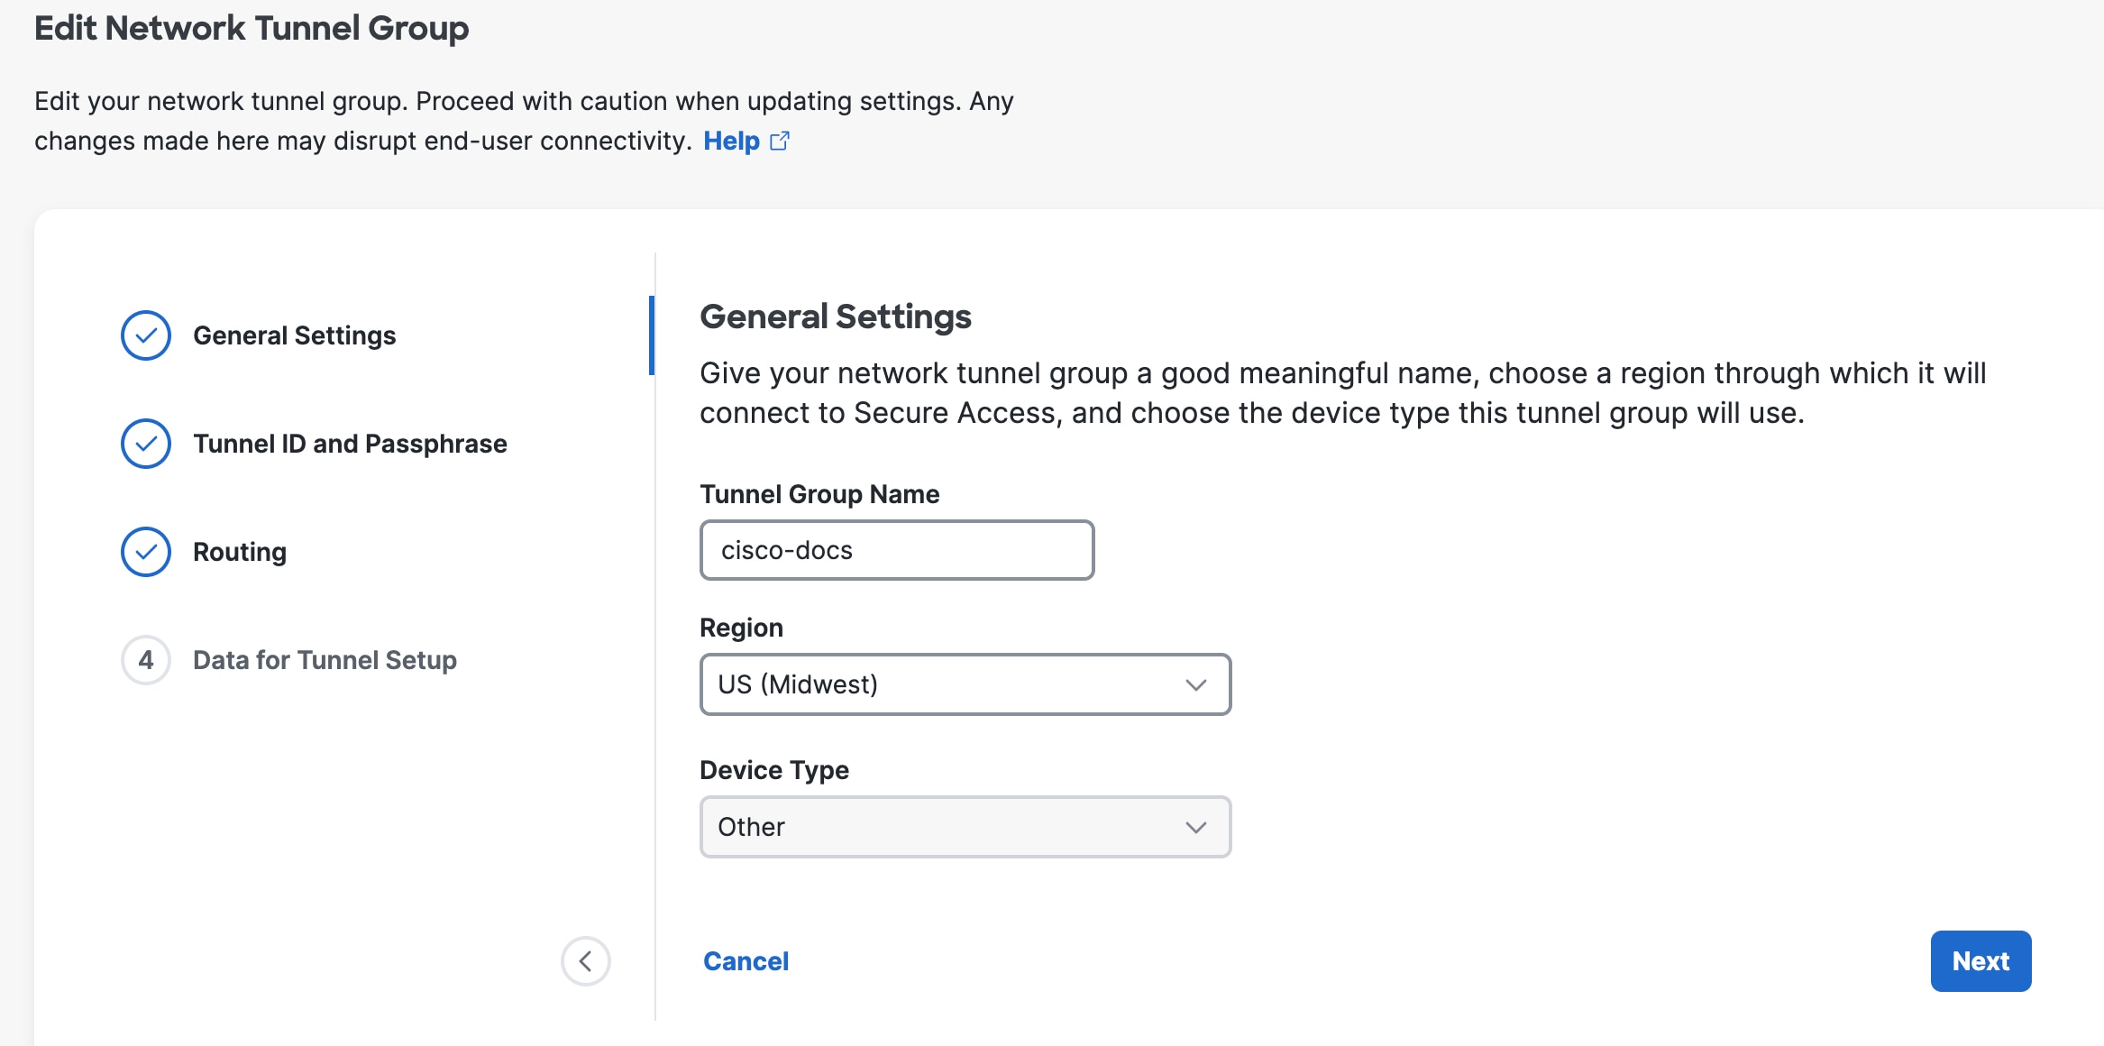The height and width of the screenshot is (1046, 2104).
Task: Click the Next button
Action: pos(1981,961)
